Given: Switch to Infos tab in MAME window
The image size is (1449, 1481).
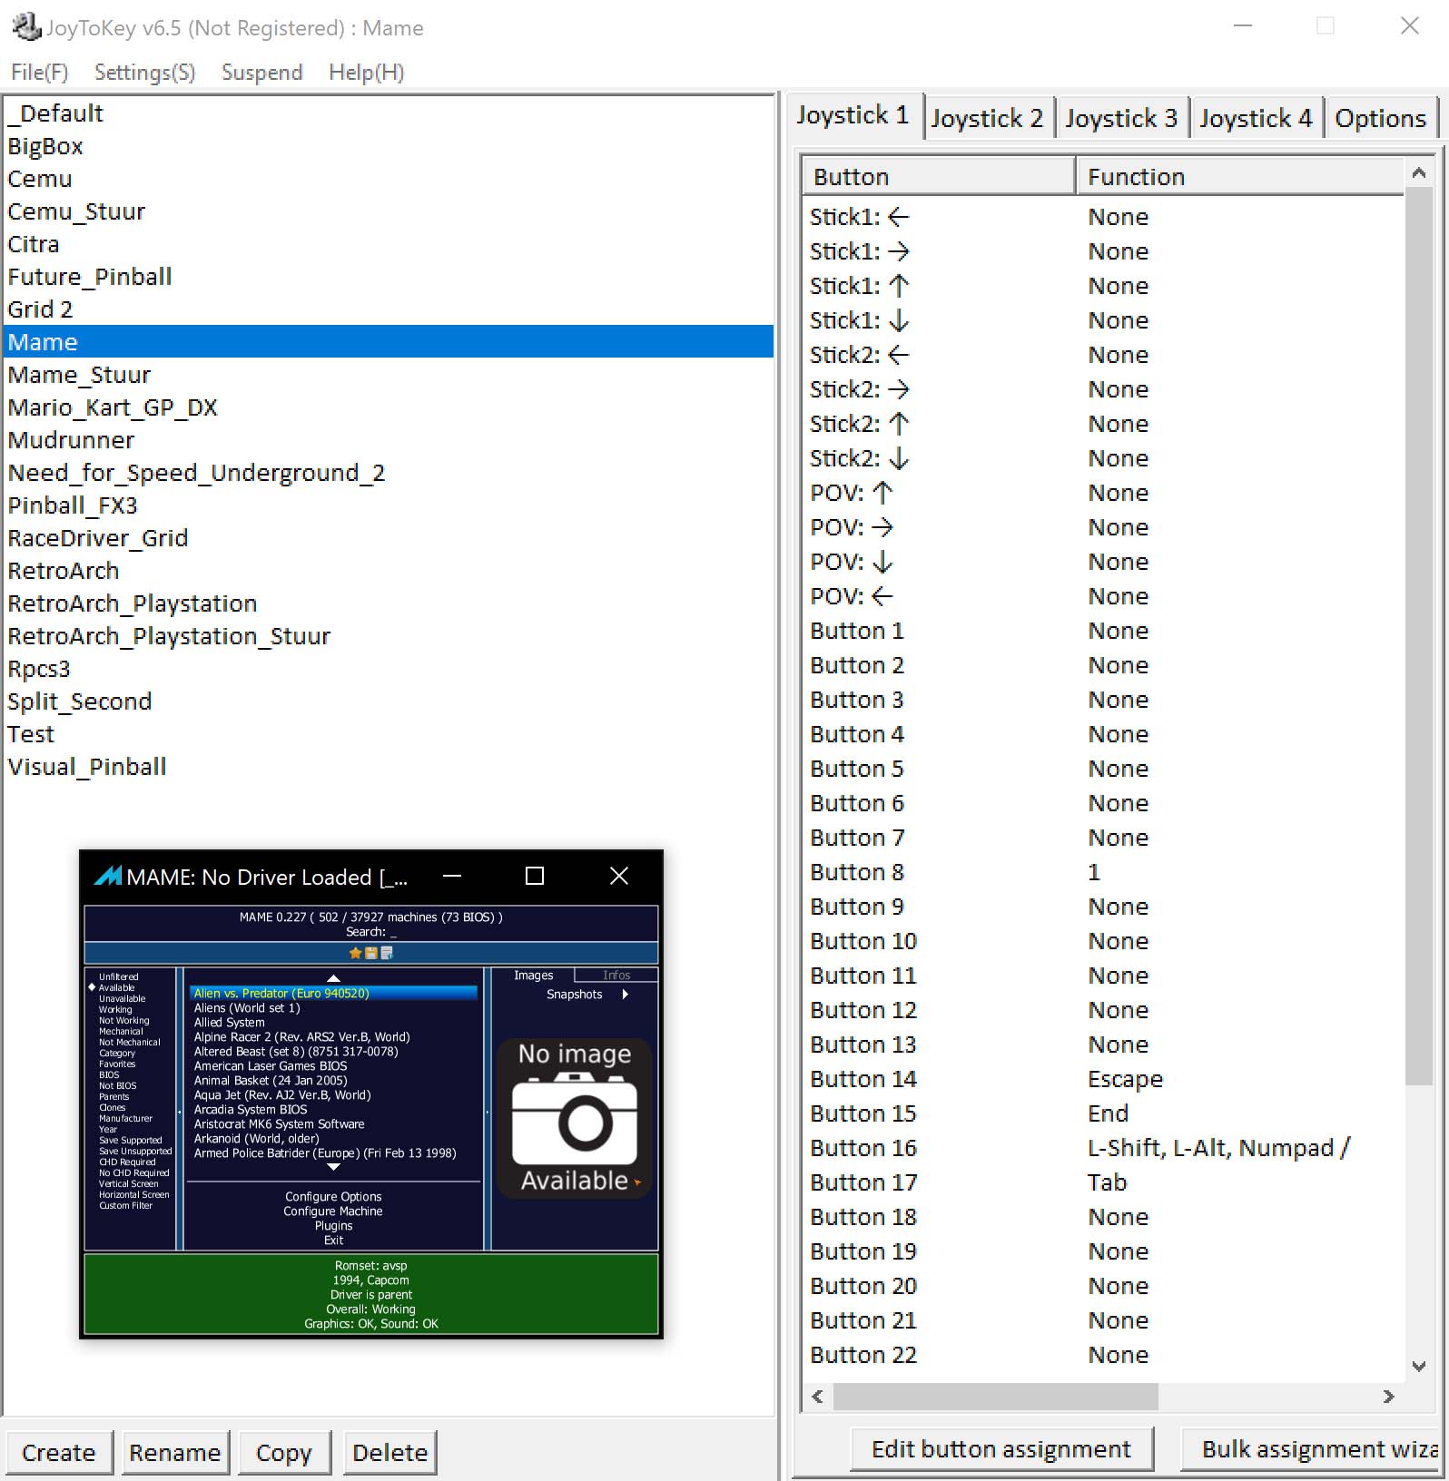Looking at the screenshot, I should 616,976.
